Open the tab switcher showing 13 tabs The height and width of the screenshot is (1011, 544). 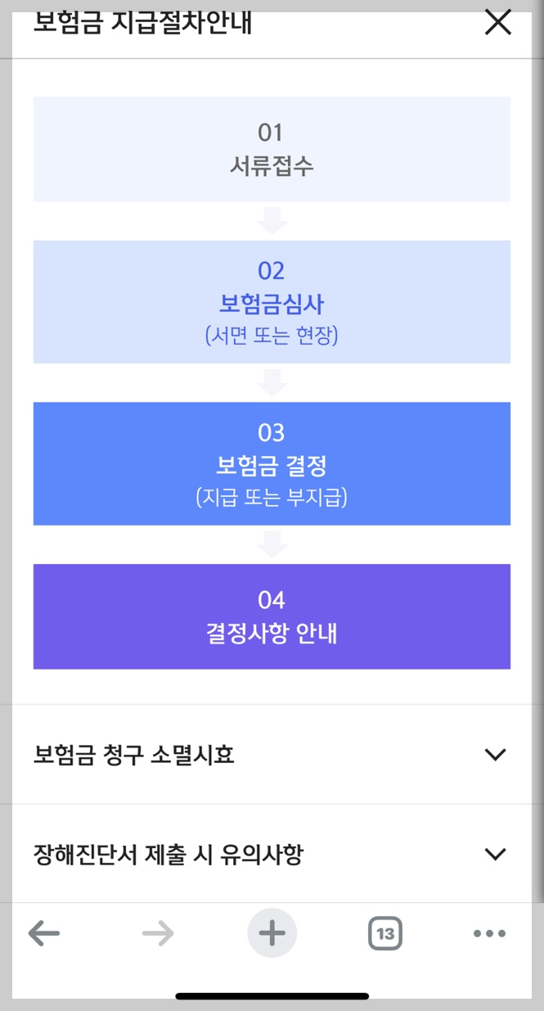pyautogui.click(x=385, y=932)
